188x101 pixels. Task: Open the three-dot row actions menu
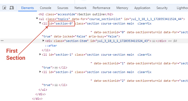[x=2, y=41]
